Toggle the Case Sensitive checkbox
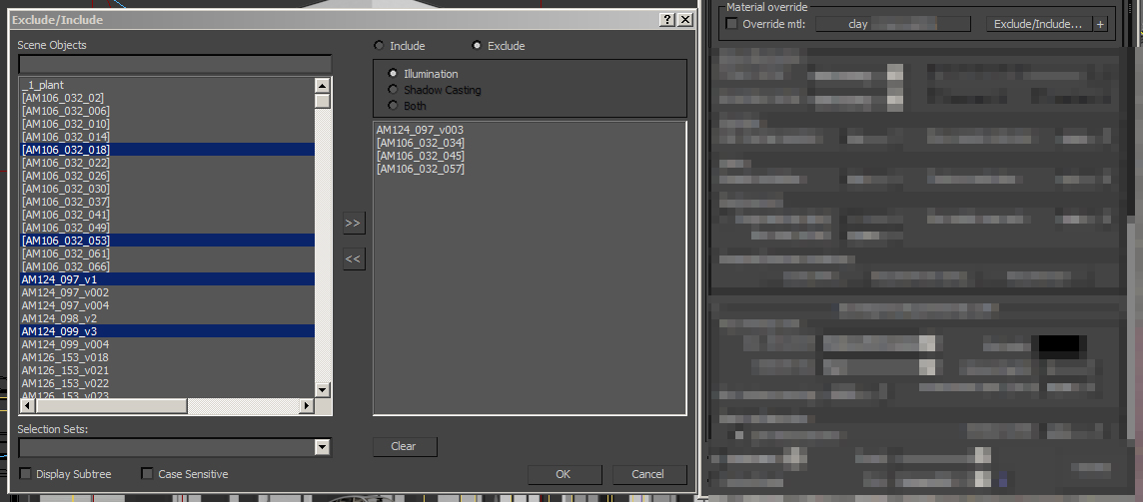Screen dimensions: 1143x502 [148, 474]
